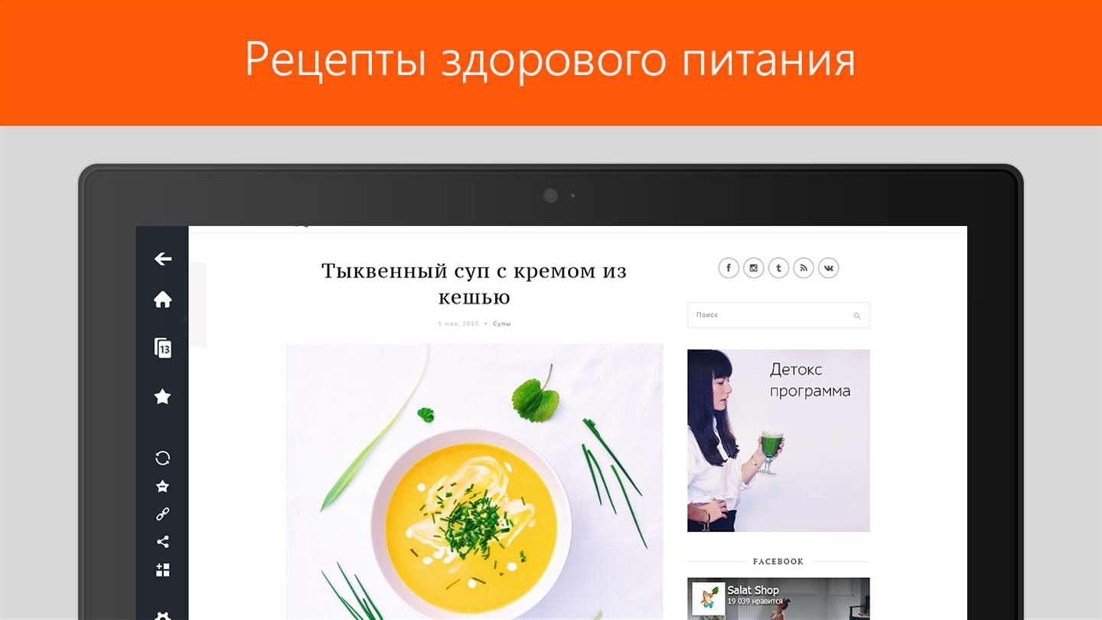1102x620 pixels.
Task: Open the Salat Shop Facebook widget
Action: click(778, 599)
